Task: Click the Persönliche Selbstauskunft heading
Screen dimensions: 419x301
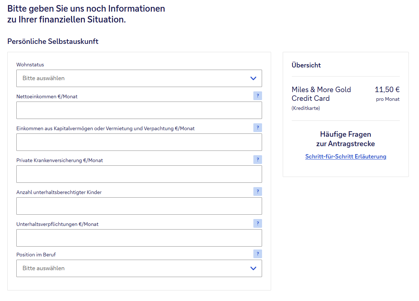Action: 53,41
